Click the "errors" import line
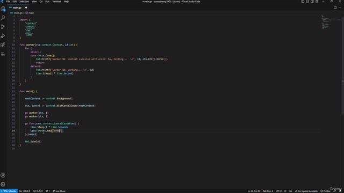This screenshot has width=344, height=193. (x=30, y=27)
